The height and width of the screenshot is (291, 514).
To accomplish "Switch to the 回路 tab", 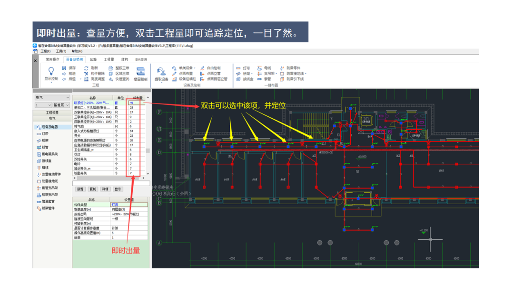I will click(x=93, y=59).
